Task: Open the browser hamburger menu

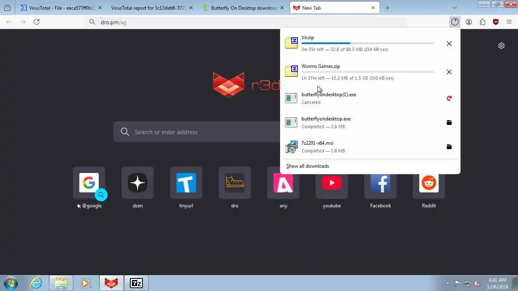Action: coord(509,22)
